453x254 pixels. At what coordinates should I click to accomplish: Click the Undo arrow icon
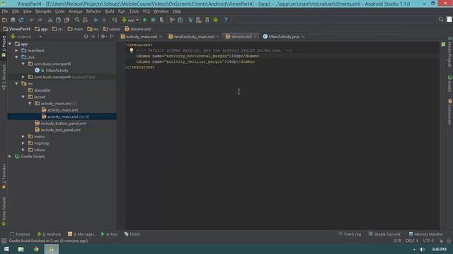point(31,20)
